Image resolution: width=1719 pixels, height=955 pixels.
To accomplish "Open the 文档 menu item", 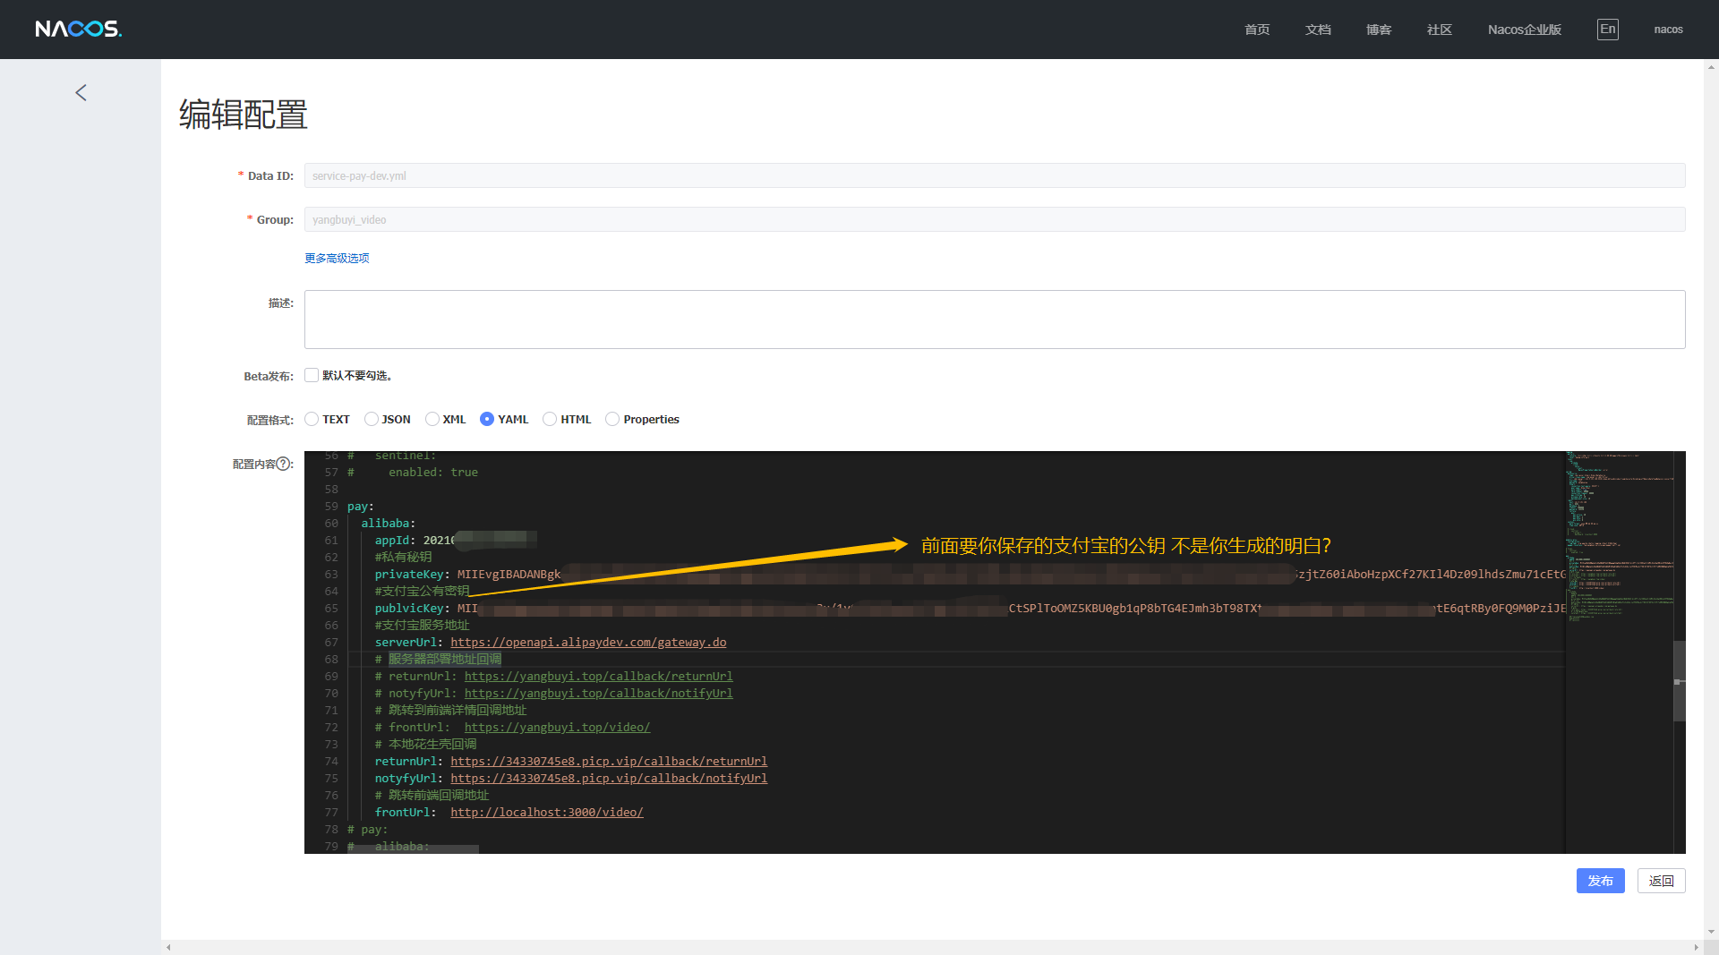I will pos(1318,30).
